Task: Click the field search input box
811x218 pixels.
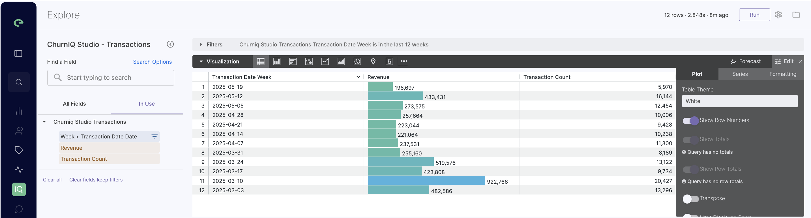Action: [x=111, y=78]
